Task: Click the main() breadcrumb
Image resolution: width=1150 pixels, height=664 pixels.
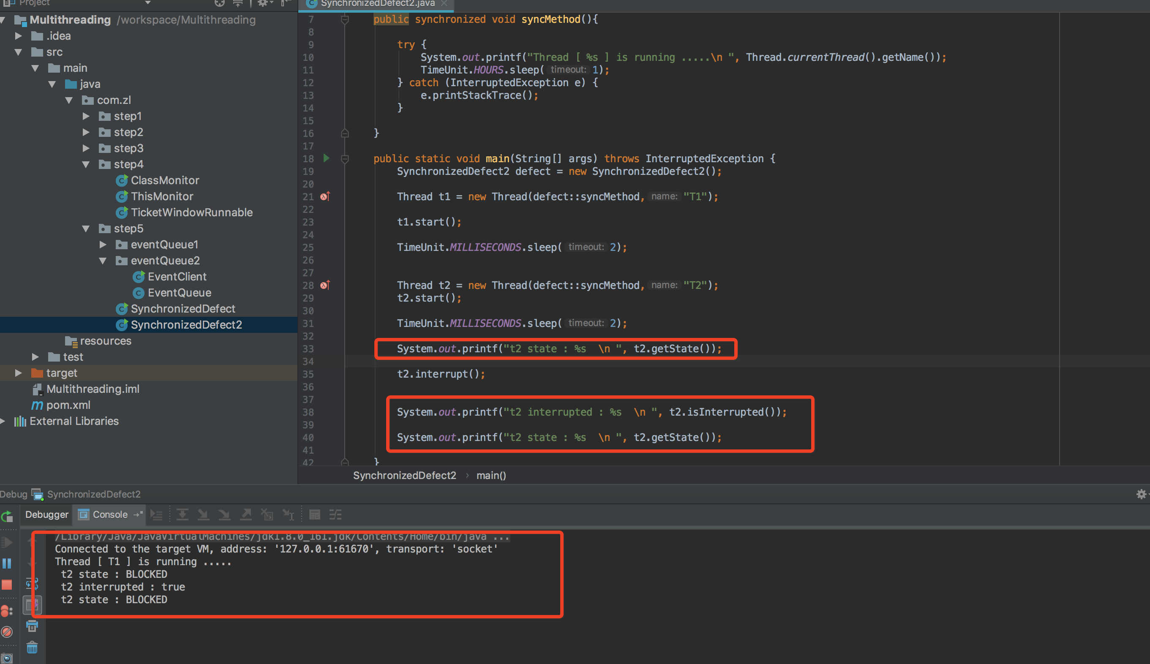Action: coord(491,475)
